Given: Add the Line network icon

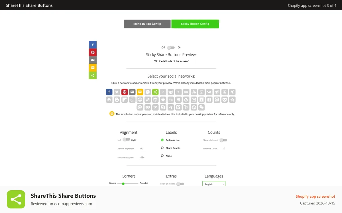Looking at the screenshot, I should (217, 100).
